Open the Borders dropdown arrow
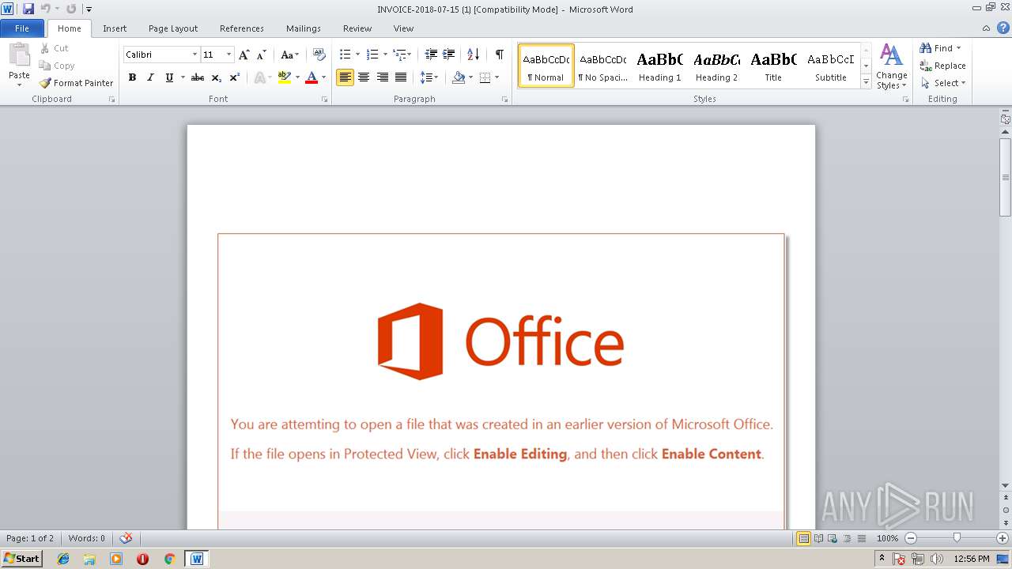The width and height of the screenshot is (1012, 569). 497,77
